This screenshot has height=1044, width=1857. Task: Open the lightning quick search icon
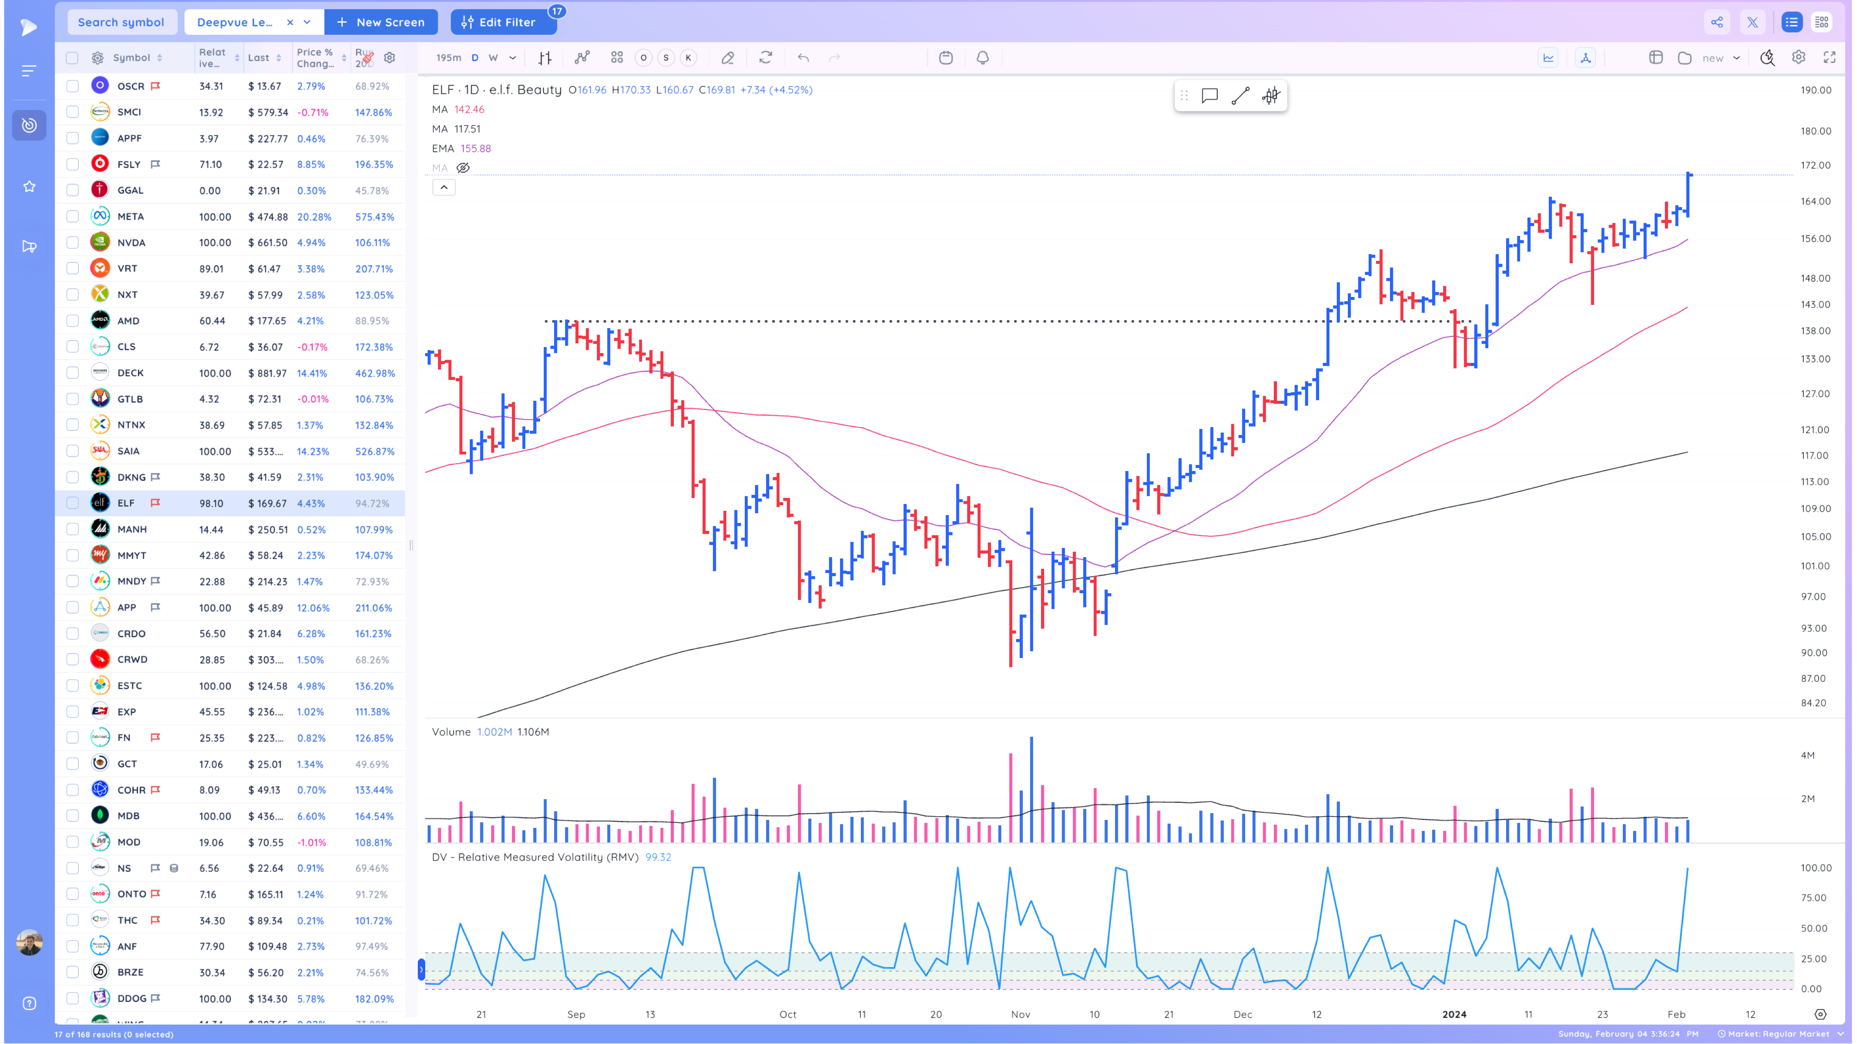coord(1768,58)
